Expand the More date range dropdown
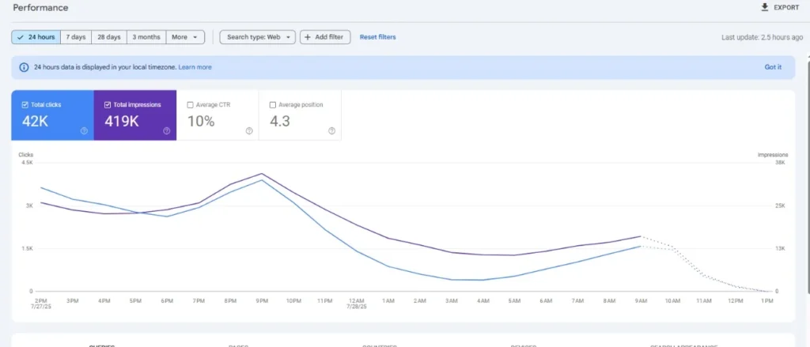 [185, 37]
